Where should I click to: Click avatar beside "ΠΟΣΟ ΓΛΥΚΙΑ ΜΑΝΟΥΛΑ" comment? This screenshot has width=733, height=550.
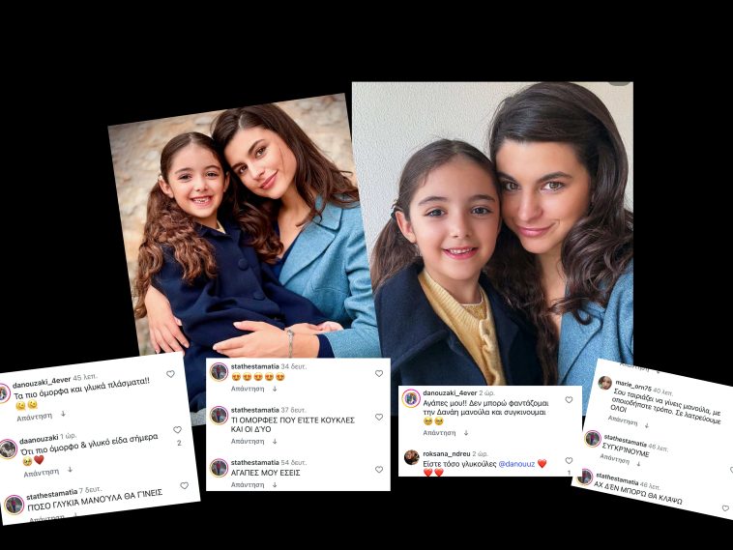click(15, 506)
